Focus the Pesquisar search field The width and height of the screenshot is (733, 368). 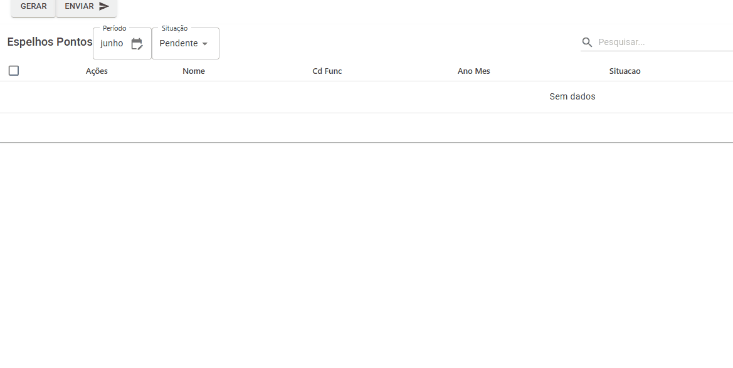point(665,42)
